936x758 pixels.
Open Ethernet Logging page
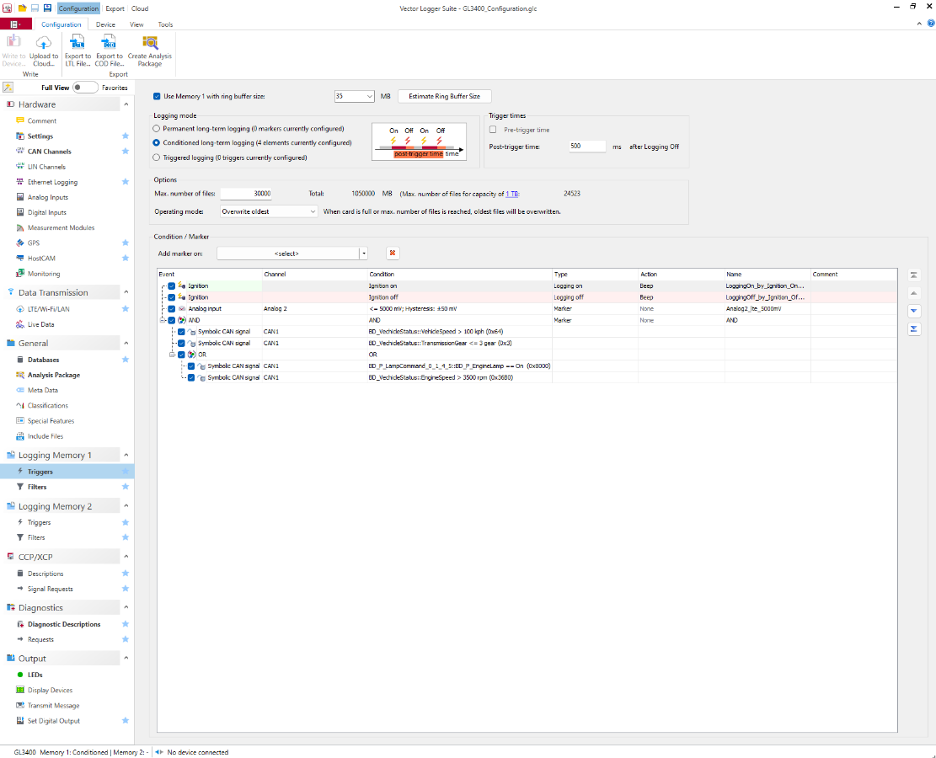pyautogui.click(x=52, y=182)
